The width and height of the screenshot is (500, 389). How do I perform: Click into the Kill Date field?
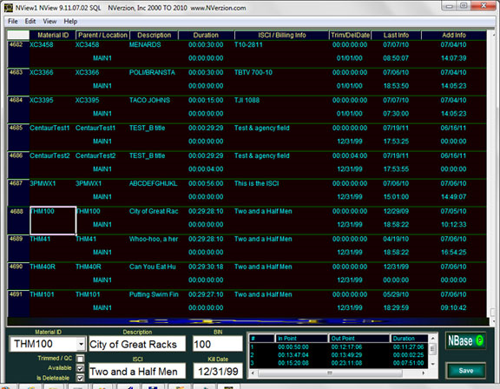(218, 371)
